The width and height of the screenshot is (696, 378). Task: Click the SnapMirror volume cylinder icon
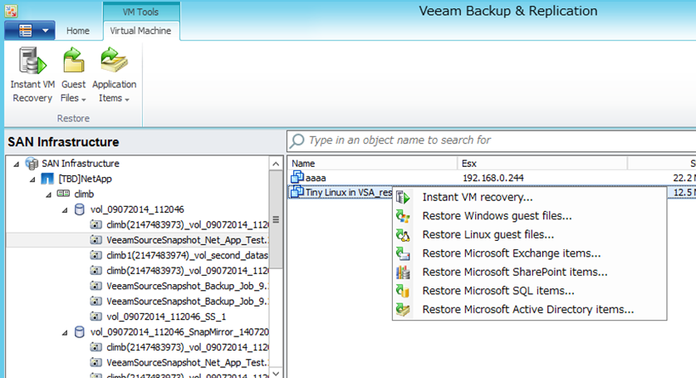coord(80,331)
